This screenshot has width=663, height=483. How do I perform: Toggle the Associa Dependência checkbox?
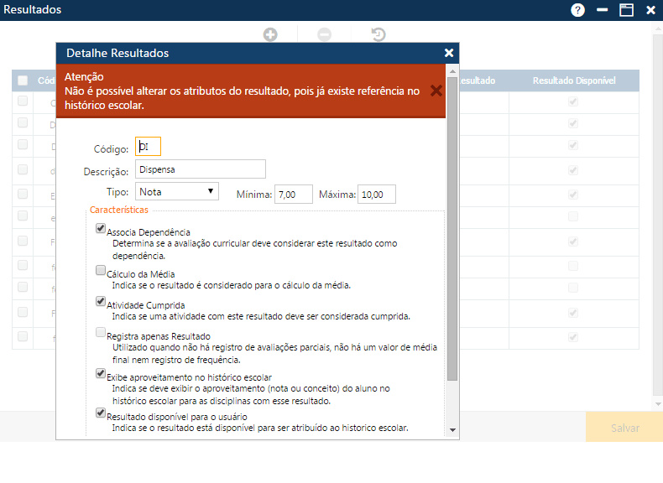(x=101, y=228)
